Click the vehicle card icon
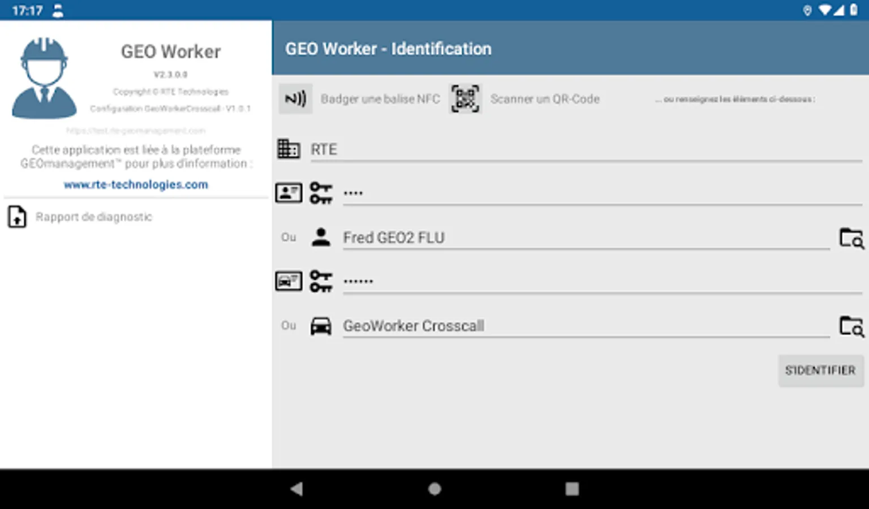869x509 pixels. pos(289,281)
